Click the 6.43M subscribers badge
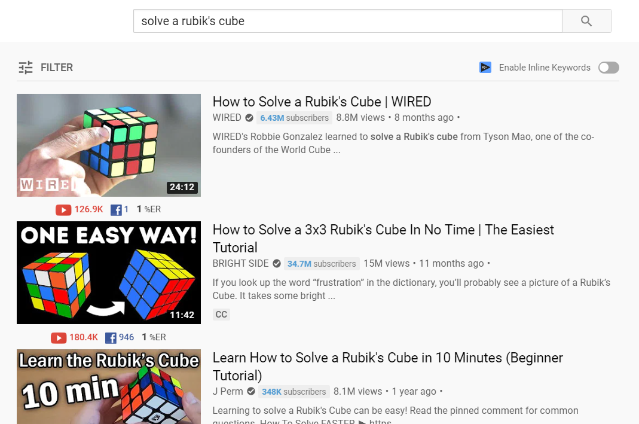639x424 pixels. point(294,118)
